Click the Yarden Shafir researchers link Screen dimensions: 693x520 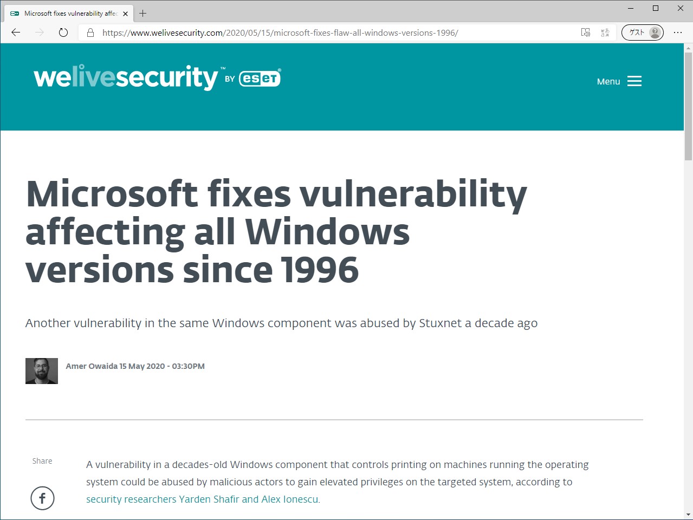pos(203,499)
